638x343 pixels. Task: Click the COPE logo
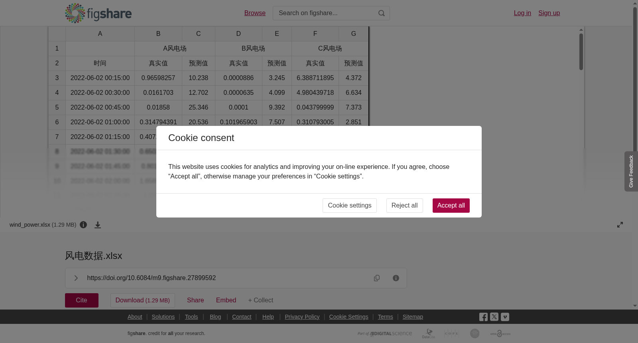[x=451, y=333]
